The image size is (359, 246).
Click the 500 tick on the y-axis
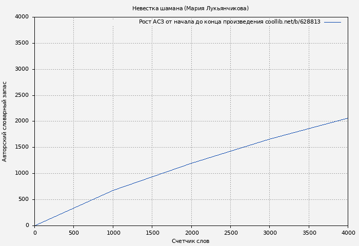(x=24, y=200)
